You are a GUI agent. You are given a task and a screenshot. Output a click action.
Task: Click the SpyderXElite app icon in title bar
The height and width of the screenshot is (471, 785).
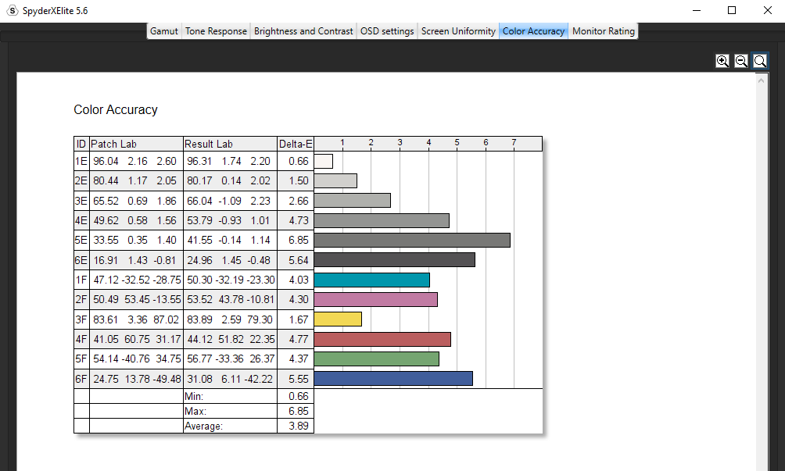click(12, 10)
